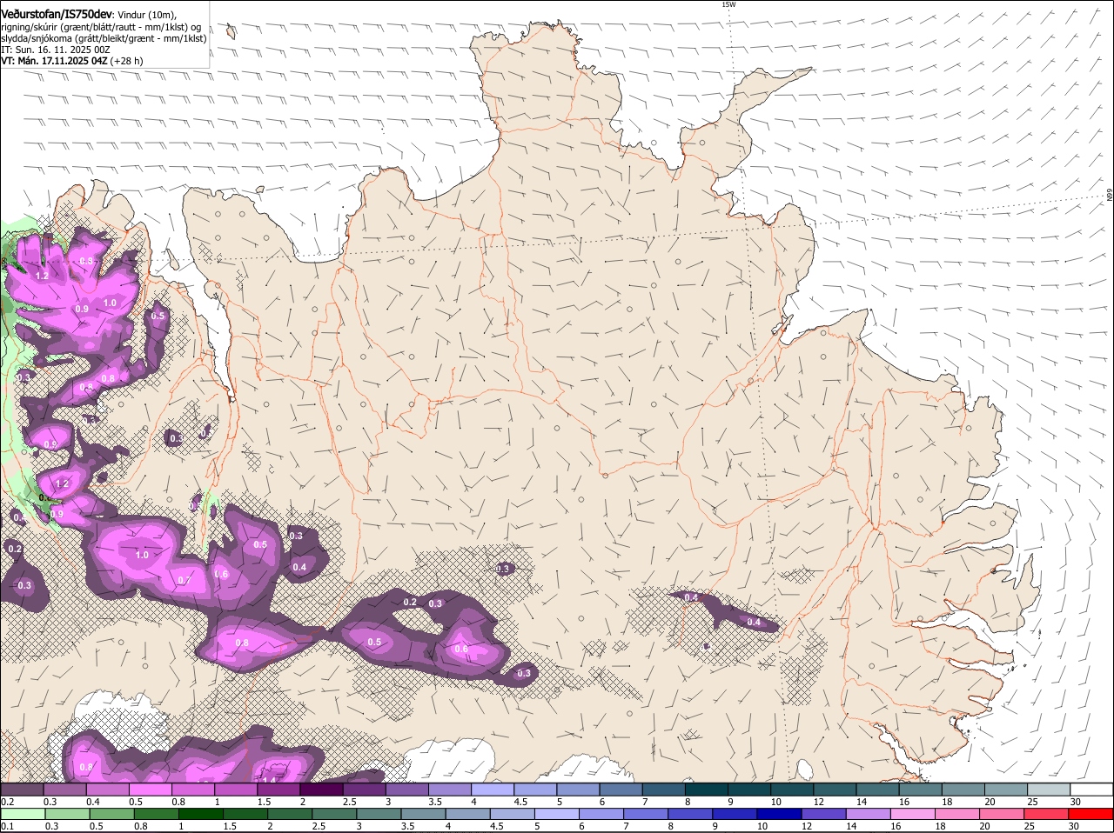This screenshot has height=833, width=1114.
Task: Click the upper legend '4.5' label
Action: (520, 802)
